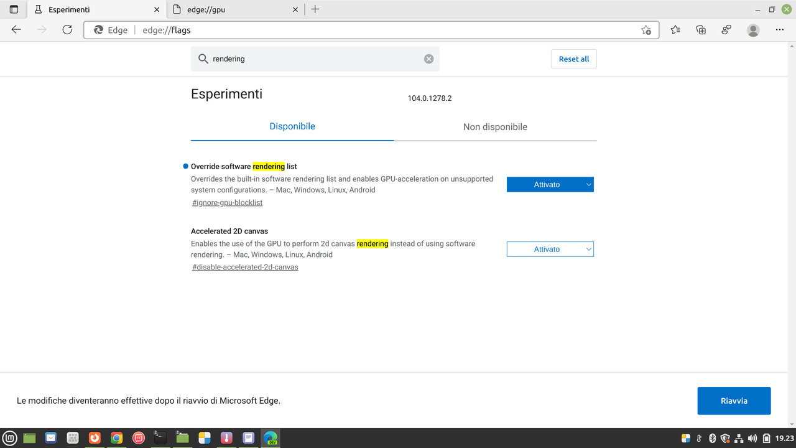Open Bluetooth tray icon
Screen dimensions: 796x448
[x=713, y=438]
